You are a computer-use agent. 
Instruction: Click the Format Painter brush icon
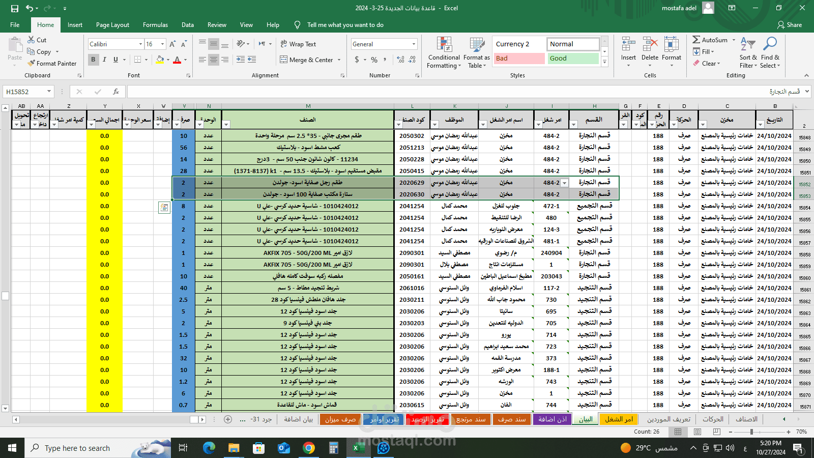click(x=32, y=63)
